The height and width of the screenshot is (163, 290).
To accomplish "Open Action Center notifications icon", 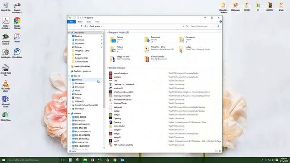I will coord(277,160).
